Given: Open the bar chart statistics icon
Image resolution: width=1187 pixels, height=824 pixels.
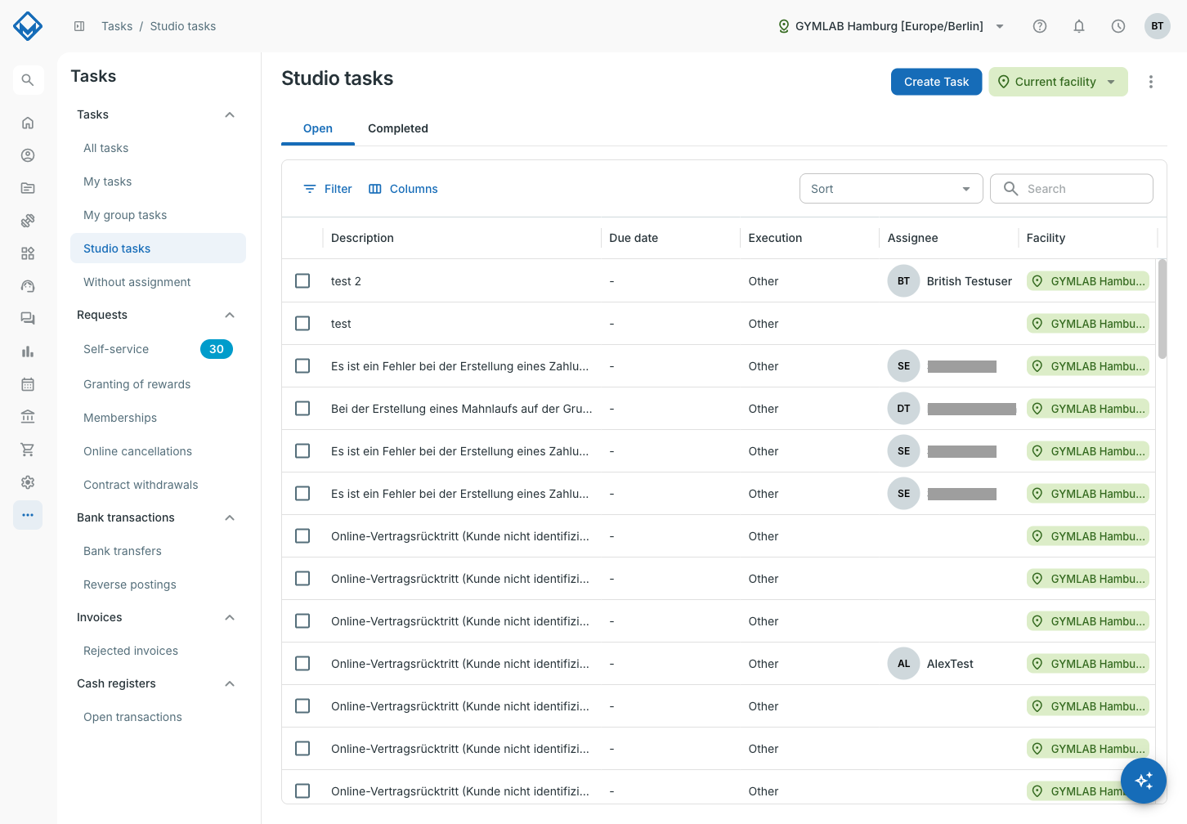Looking at the screenshot, I should click(28, 352).
